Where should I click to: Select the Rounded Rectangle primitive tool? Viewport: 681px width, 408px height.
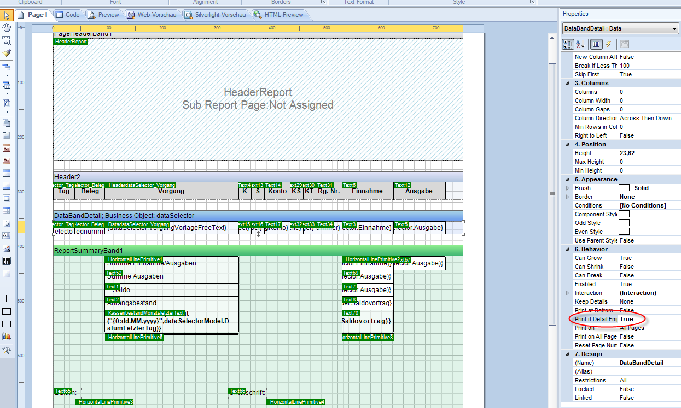(7, 324)
